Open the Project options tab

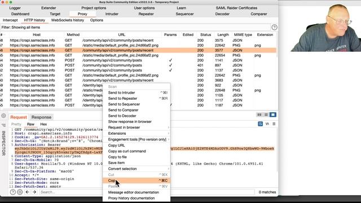[x=94, y=8]
